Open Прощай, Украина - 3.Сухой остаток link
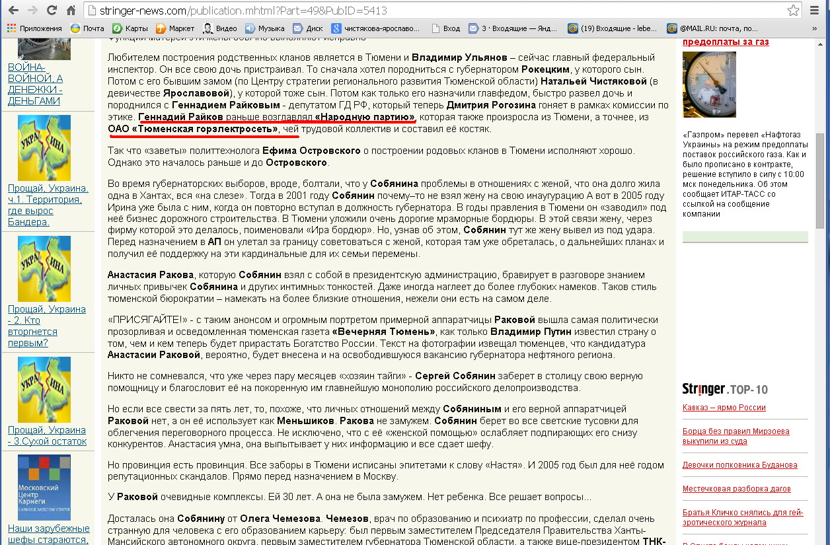Image resolution: width=830 pixels, height=545 pixels. coord(47,435)
